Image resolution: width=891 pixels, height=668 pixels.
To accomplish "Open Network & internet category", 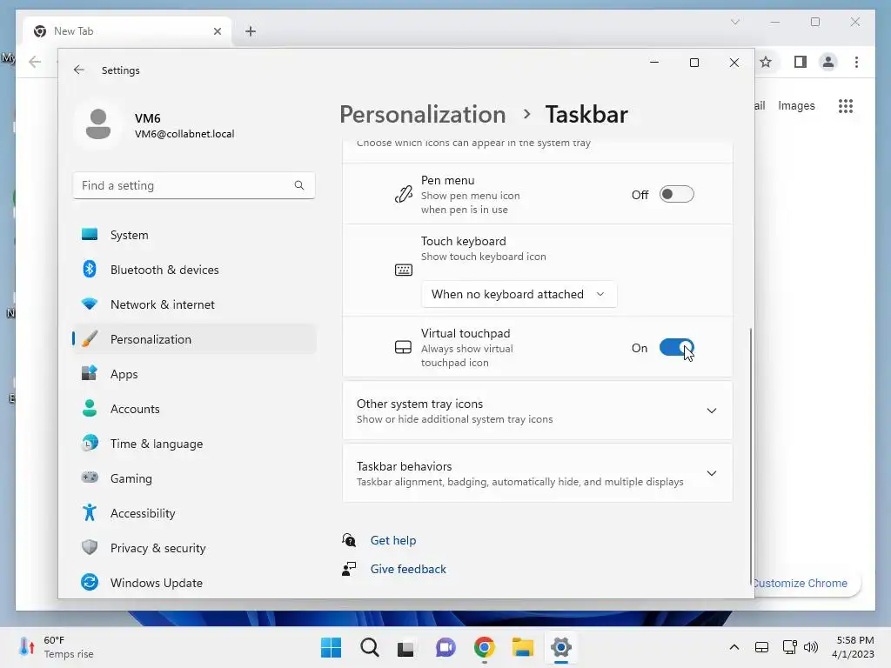I will [x=194, y=304].
